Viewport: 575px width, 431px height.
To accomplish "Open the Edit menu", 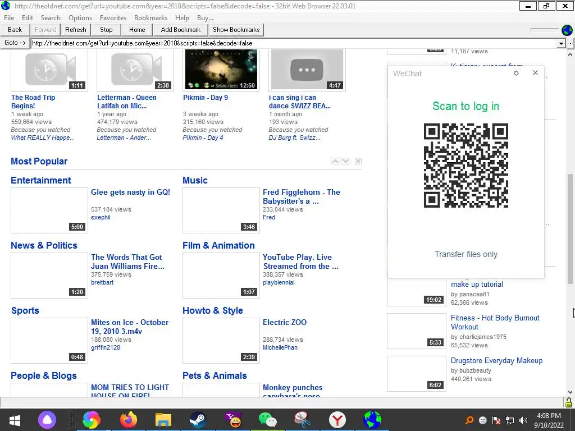I will click(x=28, y=18).
